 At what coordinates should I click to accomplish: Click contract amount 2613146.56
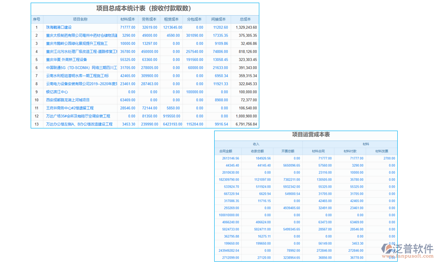tap(230, 158)
